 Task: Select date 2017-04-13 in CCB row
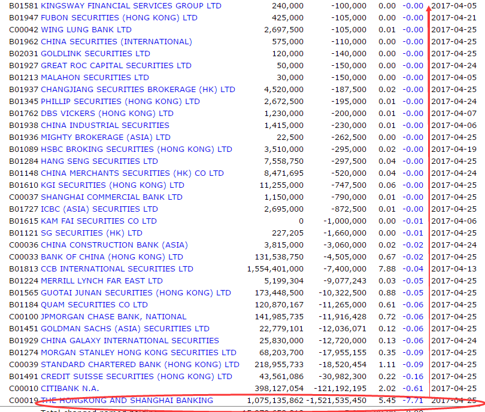454,269
